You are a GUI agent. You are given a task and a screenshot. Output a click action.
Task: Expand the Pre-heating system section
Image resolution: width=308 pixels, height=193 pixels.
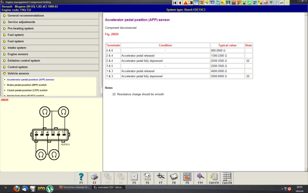click(20, 29)
